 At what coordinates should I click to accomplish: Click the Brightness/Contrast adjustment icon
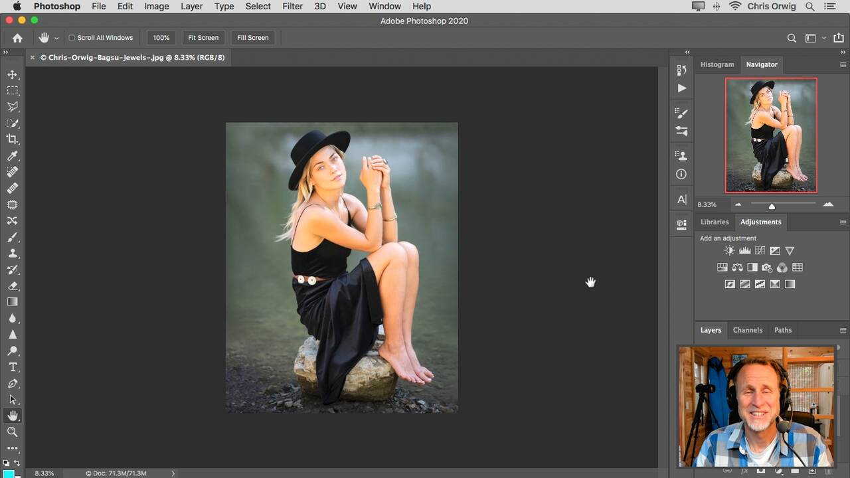[730, 251]
